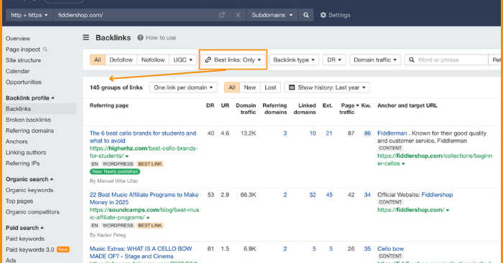503x263 pixels.
Task: Select the All status toggle
Action: [232, 87]
